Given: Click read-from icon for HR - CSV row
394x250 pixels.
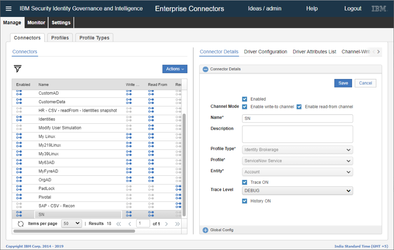Looking at the screenshot, I should (x=151, y=110).
